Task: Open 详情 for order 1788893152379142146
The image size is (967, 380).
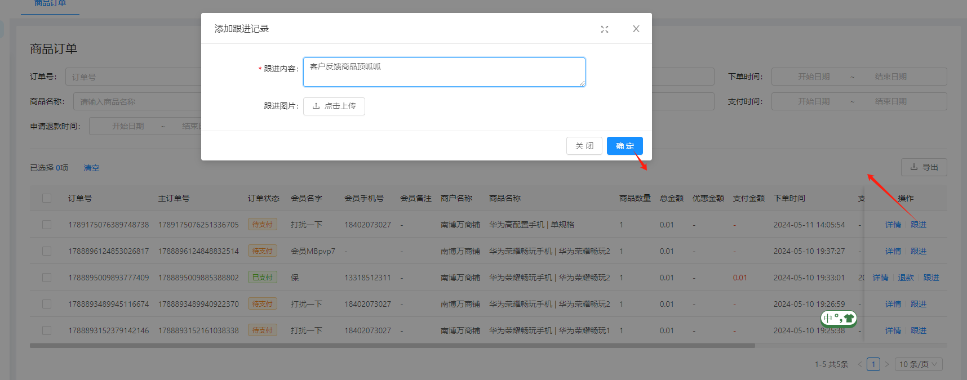Action: coord(893,330)
